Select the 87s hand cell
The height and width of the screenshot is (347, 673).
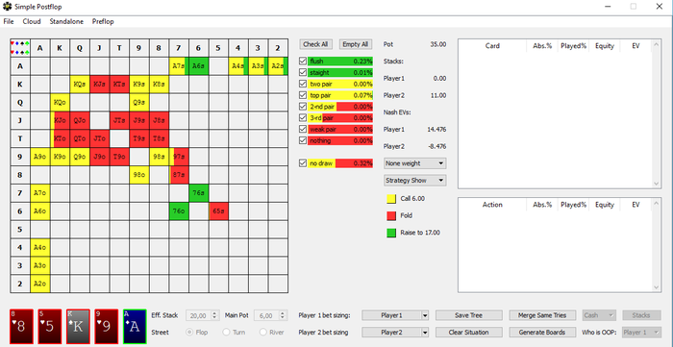point(179,175)
